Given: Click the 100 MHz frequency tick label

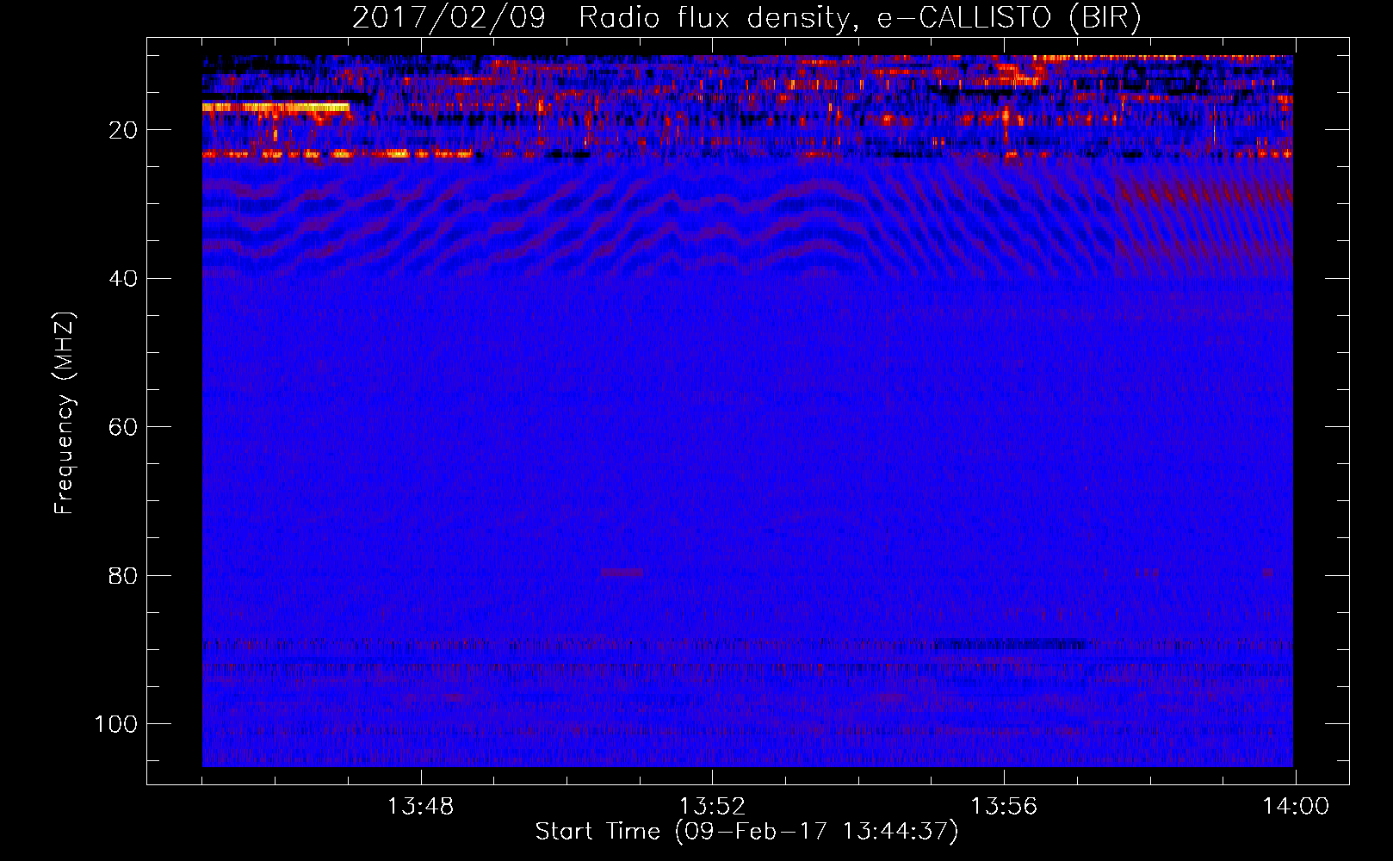Looking at the screenshot, I should pyautogui.click(x=116, y=724).
